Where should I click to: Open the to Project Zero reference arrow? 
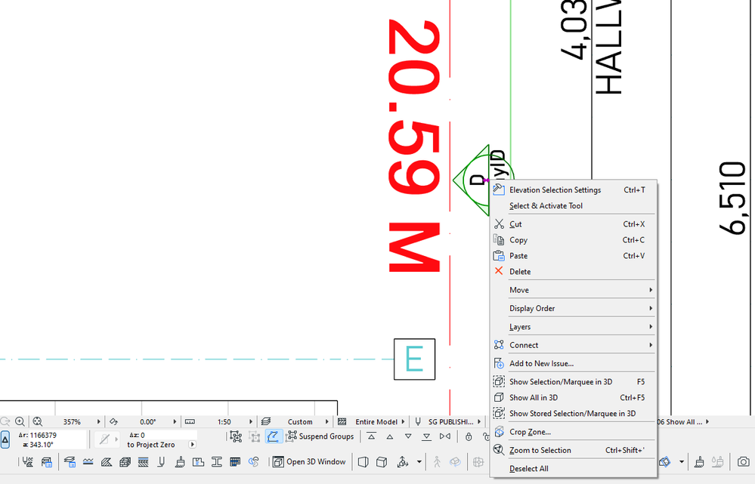(193, 445)
